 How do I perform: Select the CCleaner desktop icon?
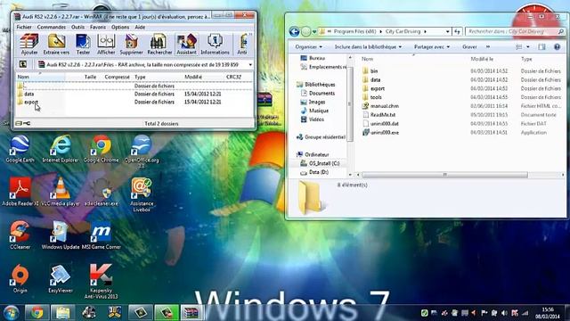[x=20, y=235]
